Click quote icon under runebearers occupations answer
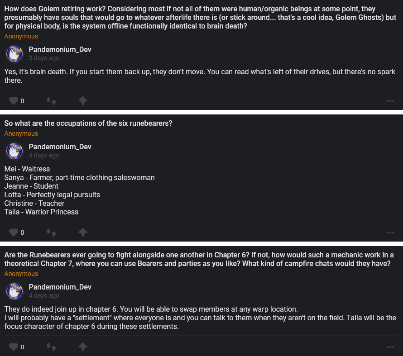The image size is (403, 356). point(51,233)
